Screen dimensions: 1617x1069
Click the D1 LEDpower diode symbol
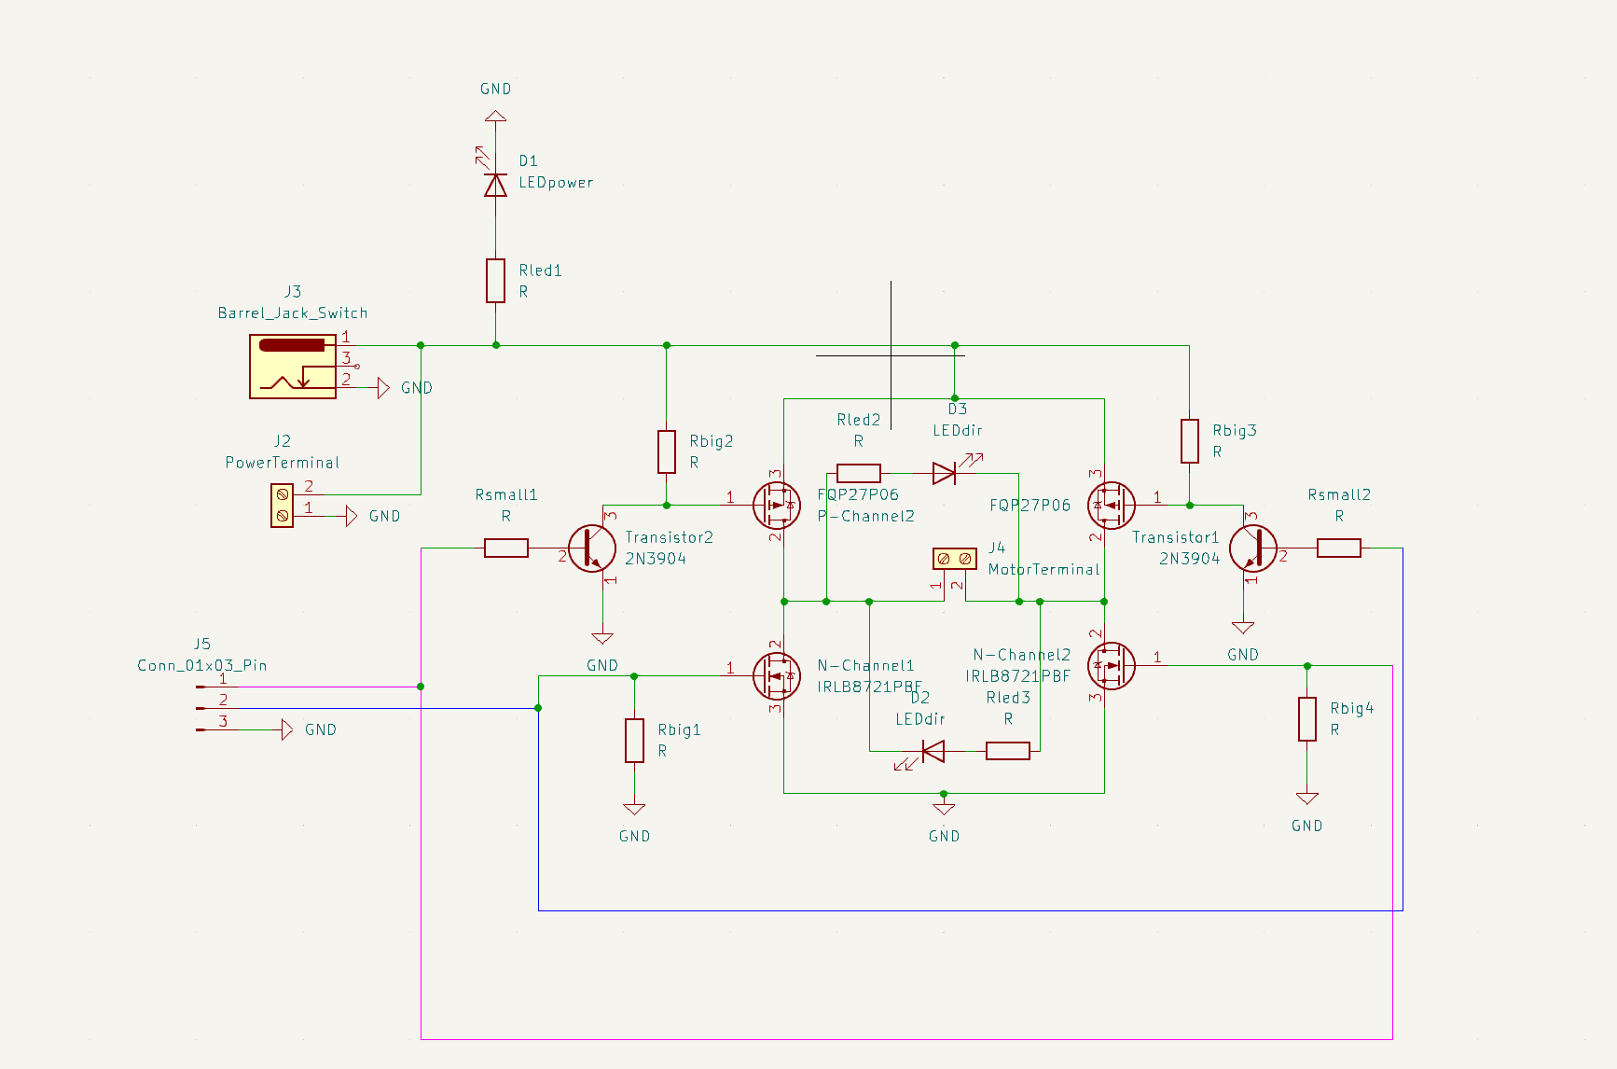[495, 185]
